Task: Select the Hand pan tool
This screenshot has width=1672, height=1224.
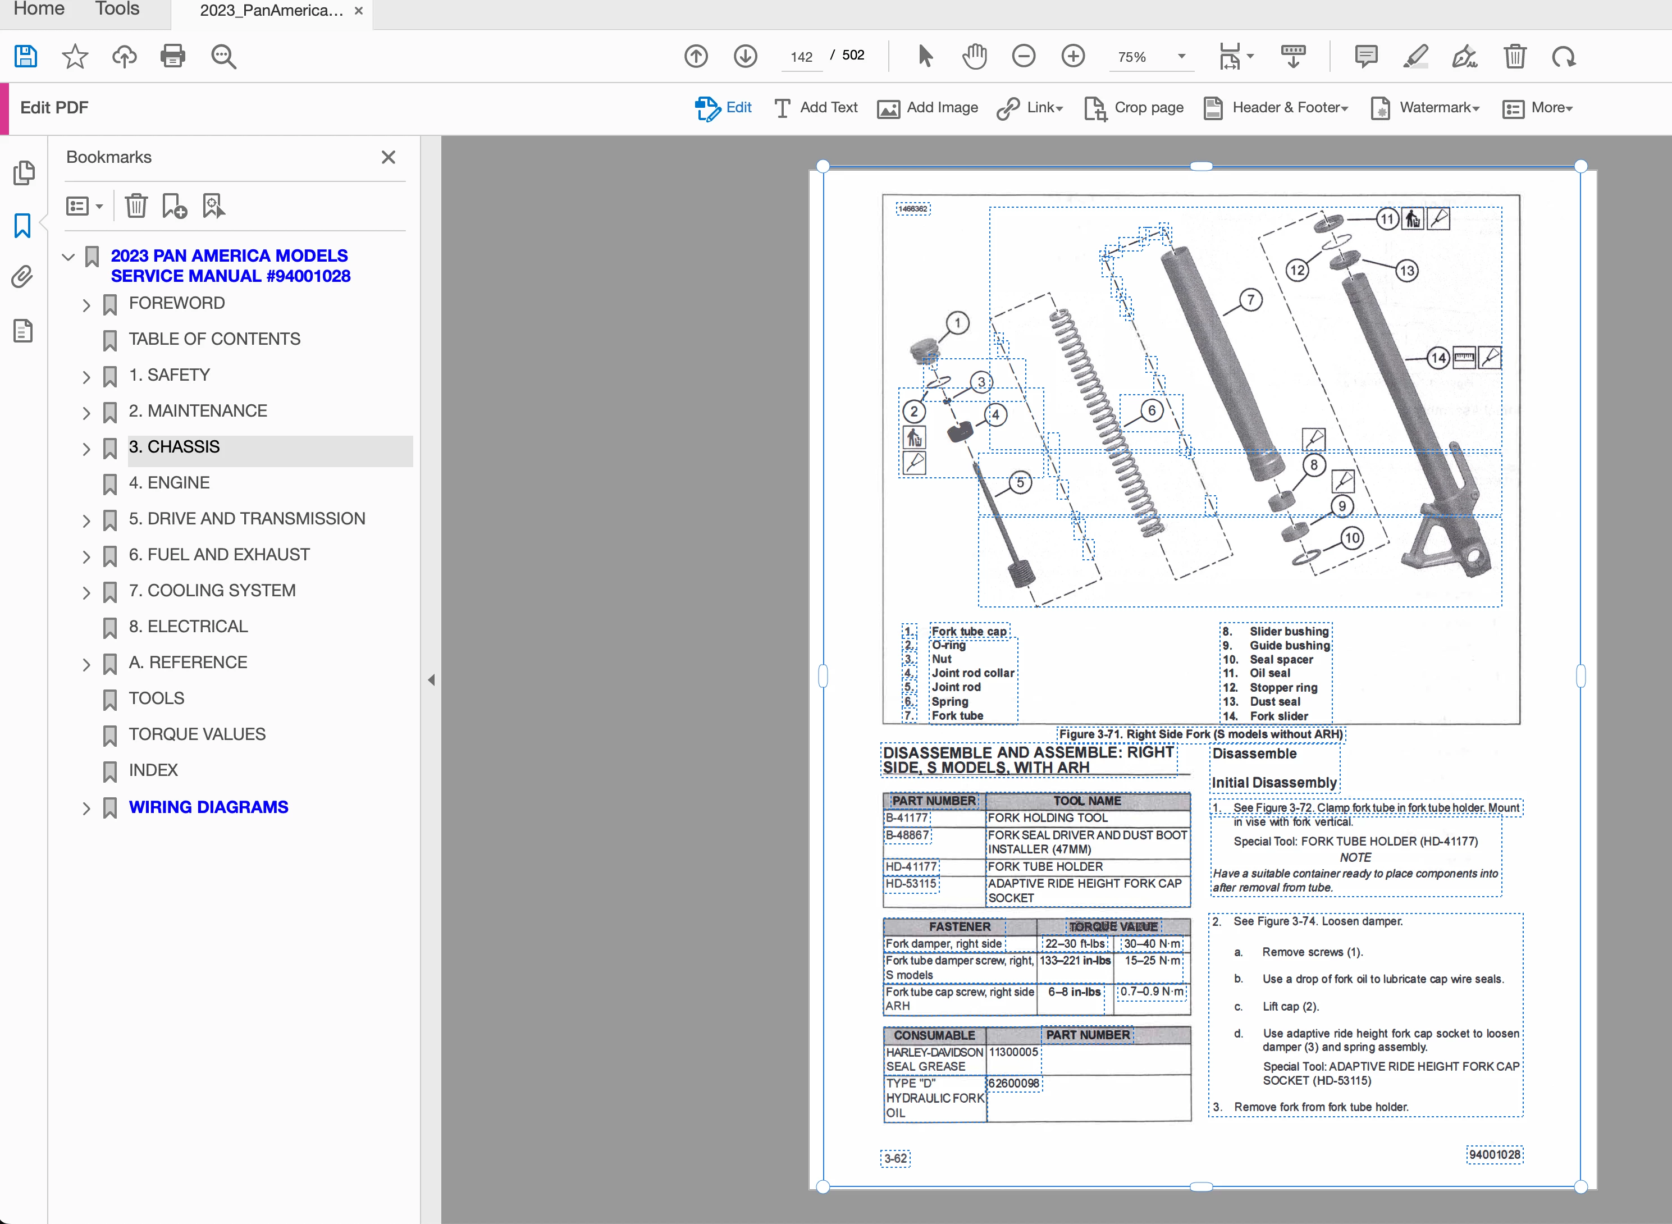Action: 974,56
